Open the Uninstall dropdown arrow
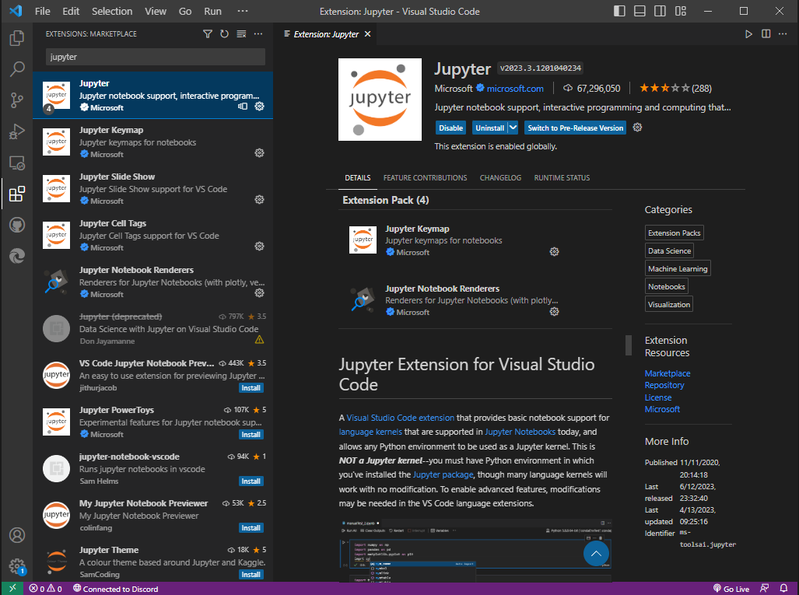The height and width of the screenshot is (595, 799). pos(513,128)
